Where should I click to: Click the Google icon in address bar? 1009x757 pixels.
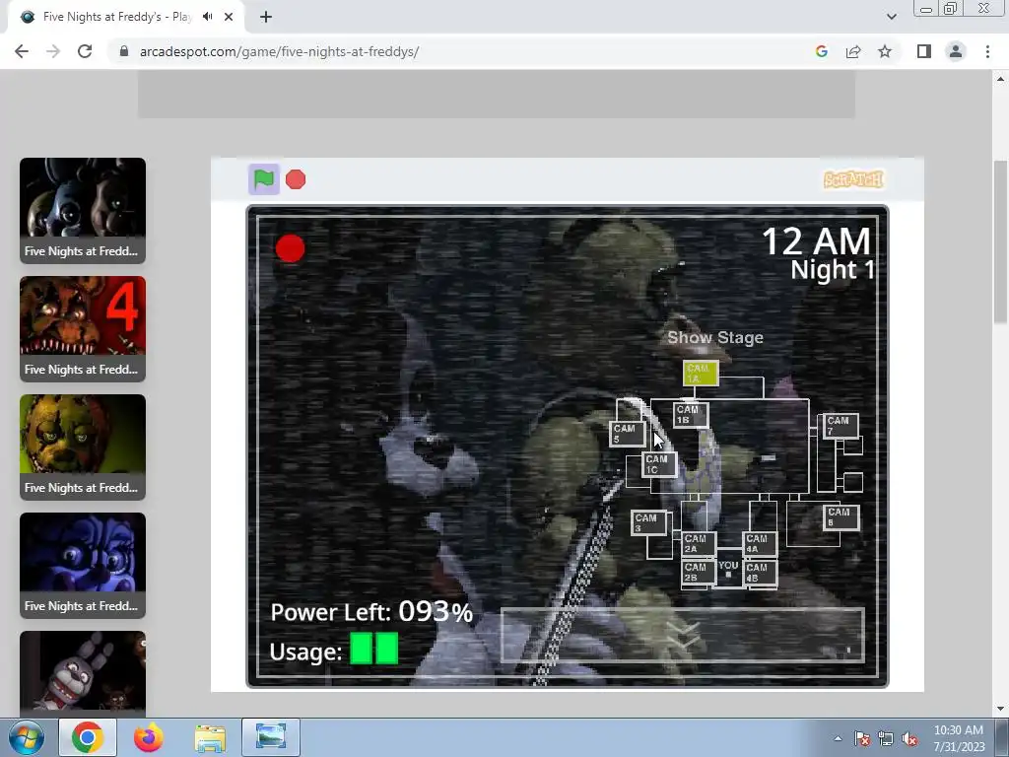tap(821, 51)
